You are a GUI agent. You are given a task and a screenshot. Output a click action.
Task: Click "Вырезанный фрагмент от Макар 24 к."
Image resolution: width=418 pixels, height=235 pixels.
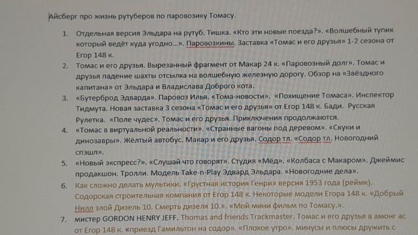click(x=213, y=65)
